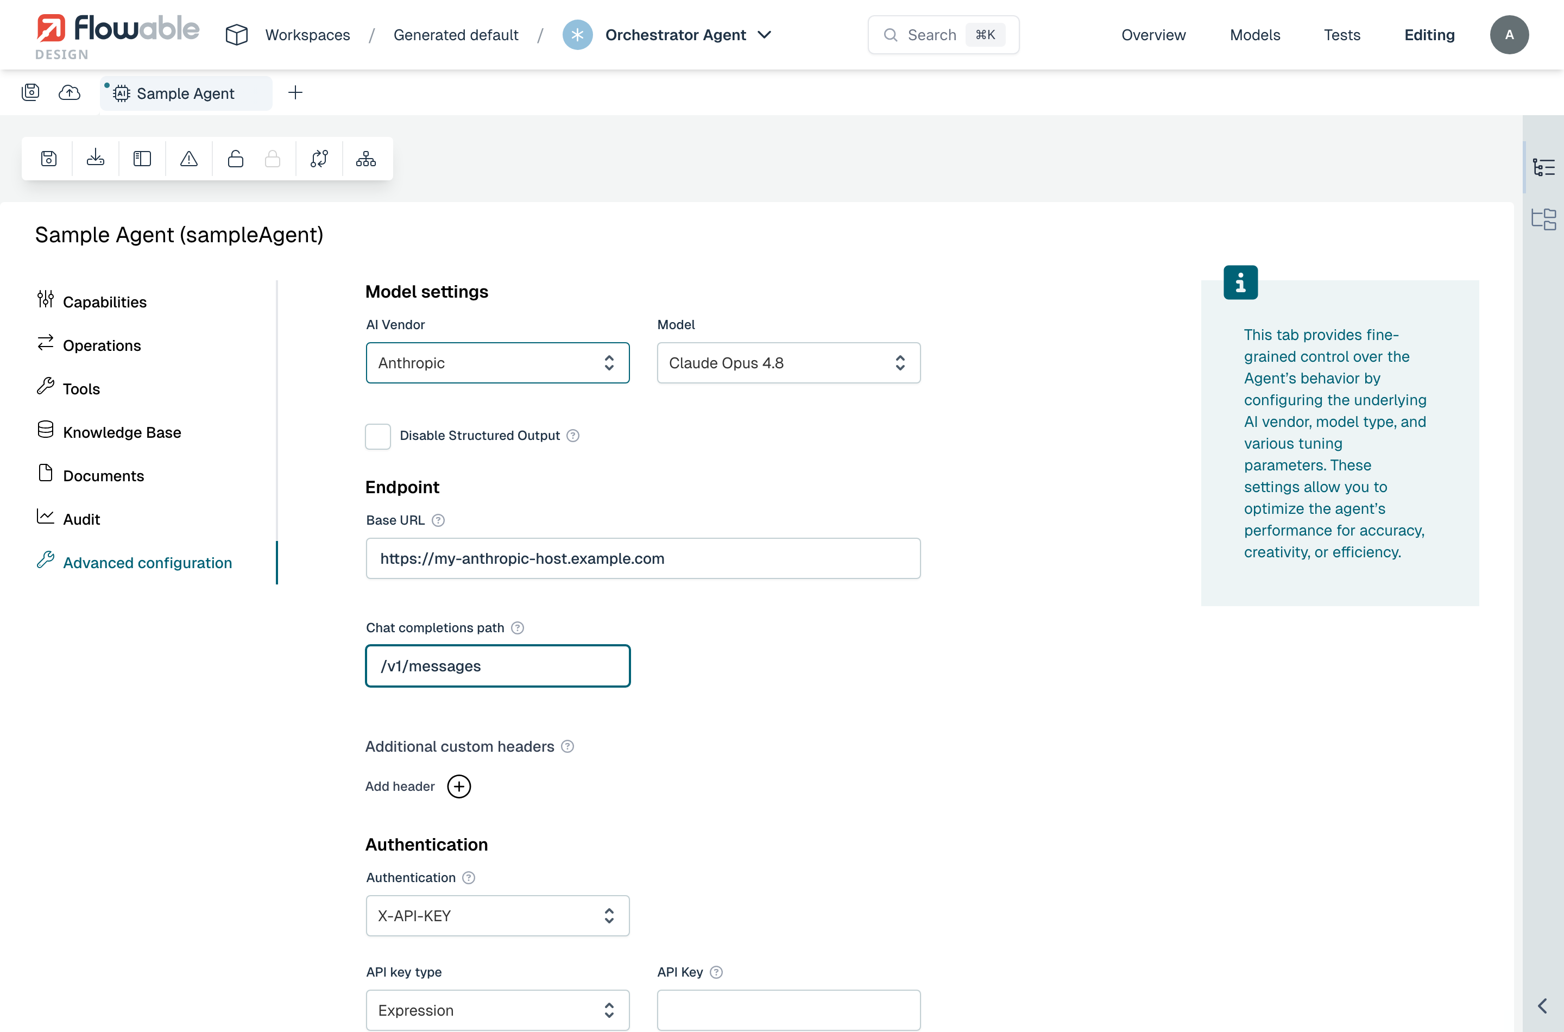The height and width of the screenshot is (1032, 1564).
Task: Open the model structure folders icon
Action: click(1543, 219)
